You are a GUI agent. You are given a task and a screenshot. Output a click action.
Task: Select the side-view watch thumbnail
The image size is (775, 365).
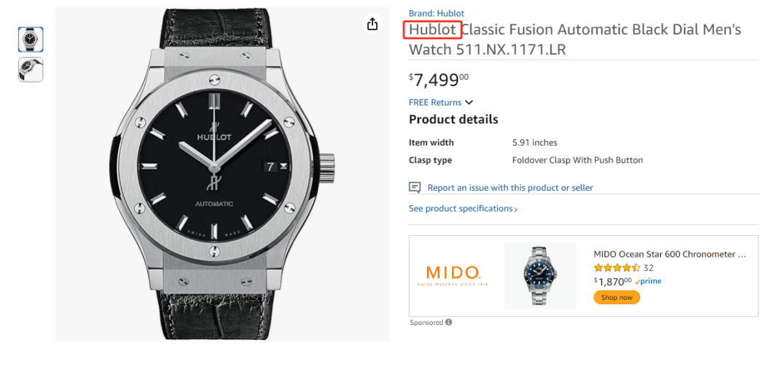pyautogui.click(x=31, y=70)
